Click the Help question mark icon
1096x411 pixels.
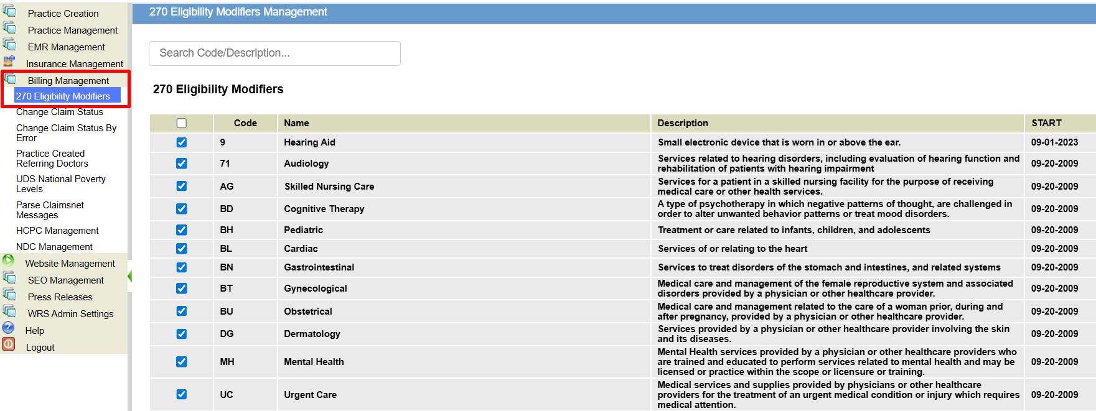[x=9, y=328]
